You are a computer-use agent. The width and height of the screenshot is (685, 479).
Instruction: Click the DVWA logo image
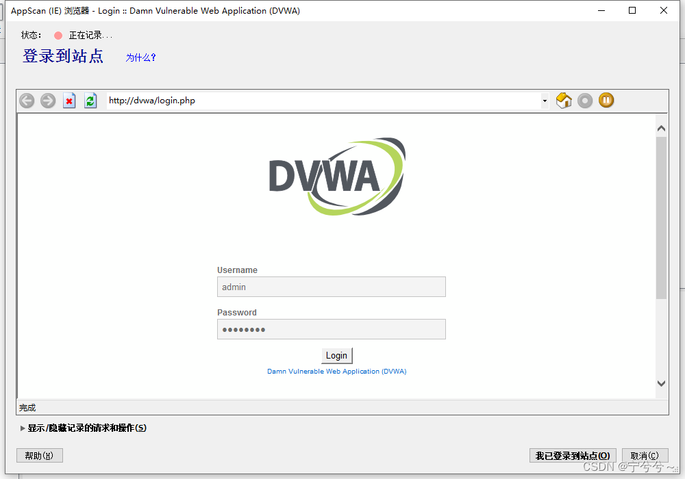point(337,177)
